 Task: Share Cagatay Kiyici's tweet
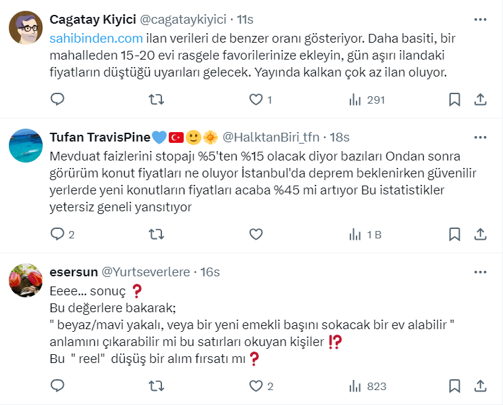point(480,100)
